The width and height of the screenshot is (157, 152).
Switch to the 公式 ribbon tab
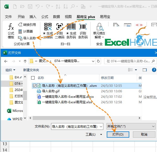45,17
